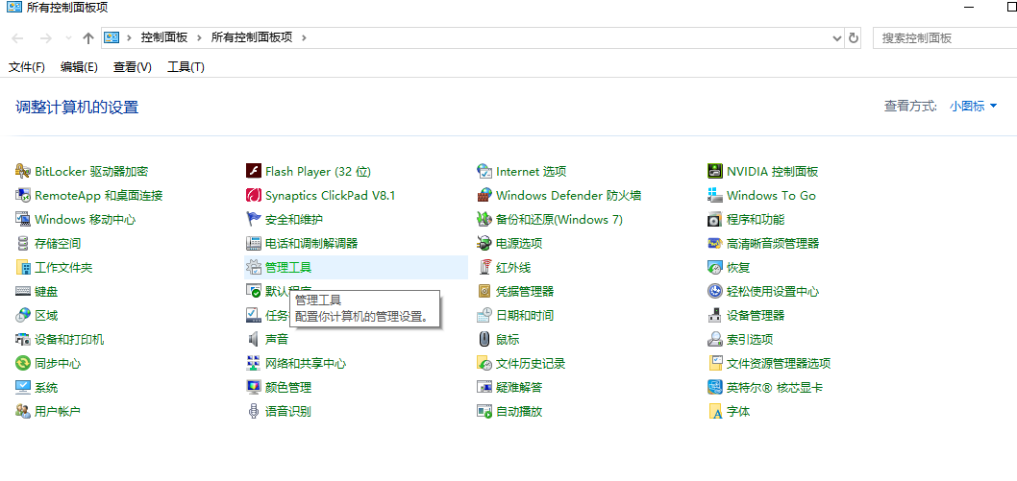Open the 程序和功能 link
The width and height of the screenshot is (1017, 481).
coord(756,220)
